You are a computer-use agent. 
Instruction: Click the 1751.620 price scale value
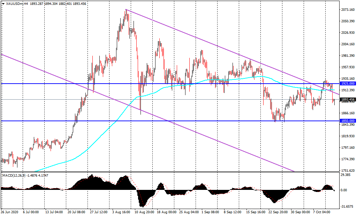(x=348, y=170)
